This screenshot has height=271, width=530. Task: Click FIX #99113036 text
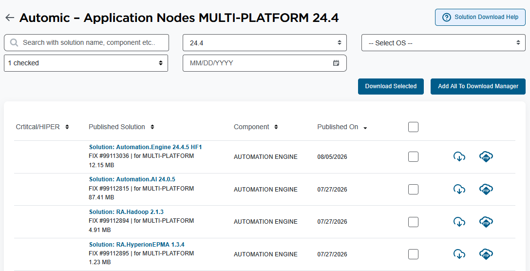click(109, 156)
